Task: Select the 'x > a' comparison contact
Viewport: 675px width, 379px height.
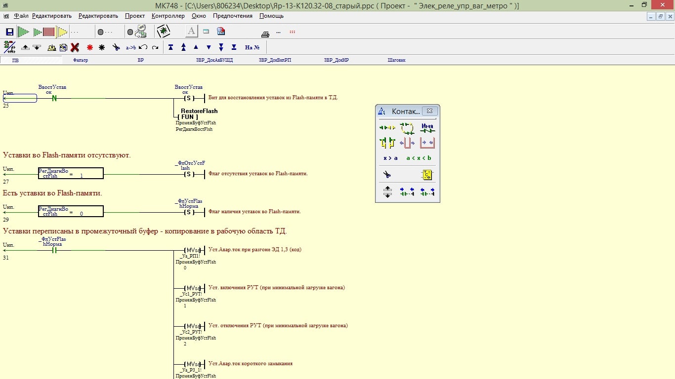Action: click(390, 158)
